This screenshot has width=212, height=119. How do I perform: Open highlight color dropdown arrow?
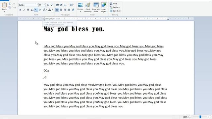coord(47,10)
